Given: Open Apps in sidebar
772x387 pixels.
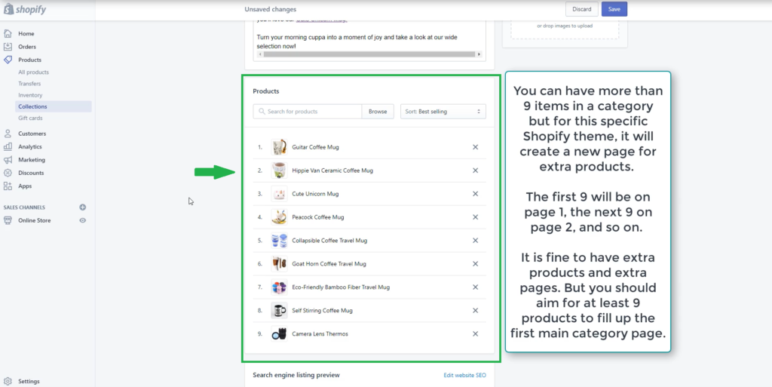Looking at the screenshot, I should coord(25,186).
